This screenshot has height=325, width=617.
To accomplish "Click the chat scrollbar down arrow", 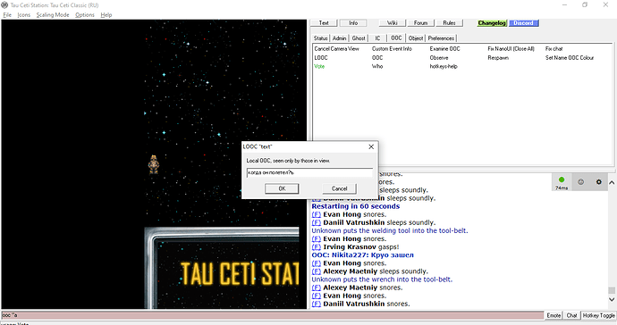I will 612,299.
